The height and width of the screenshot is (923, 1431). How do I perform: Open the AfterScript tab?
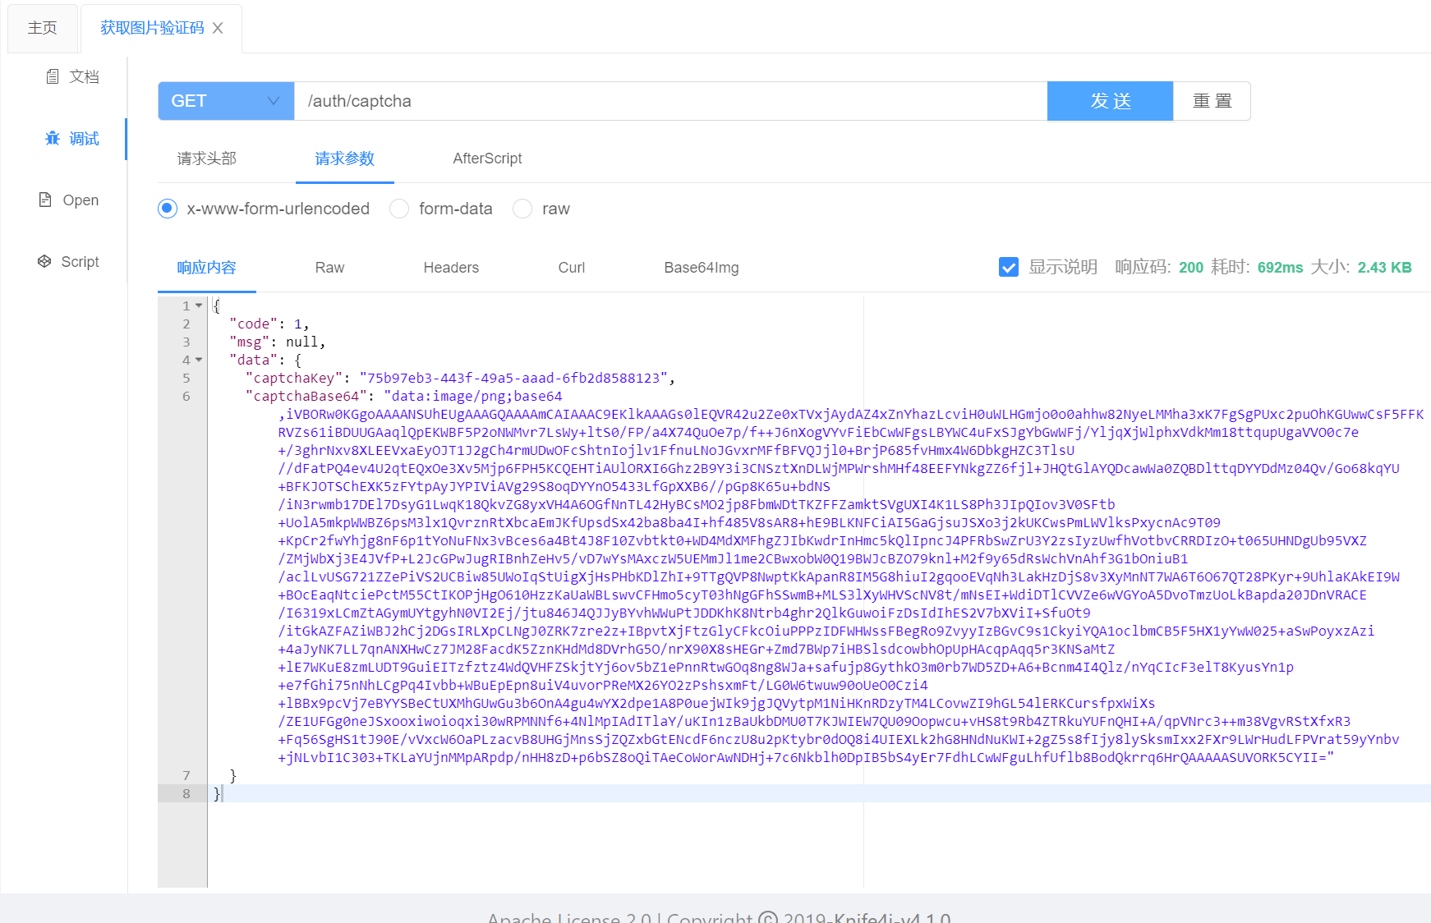coord(487,158)
